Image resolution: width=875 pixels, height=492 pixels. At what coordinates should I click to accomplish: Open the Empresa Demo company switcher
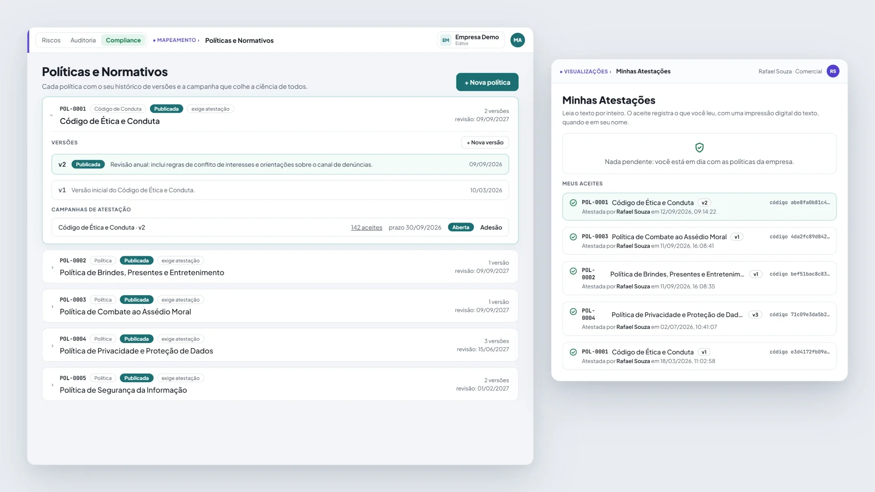click(x=471, y=40)
